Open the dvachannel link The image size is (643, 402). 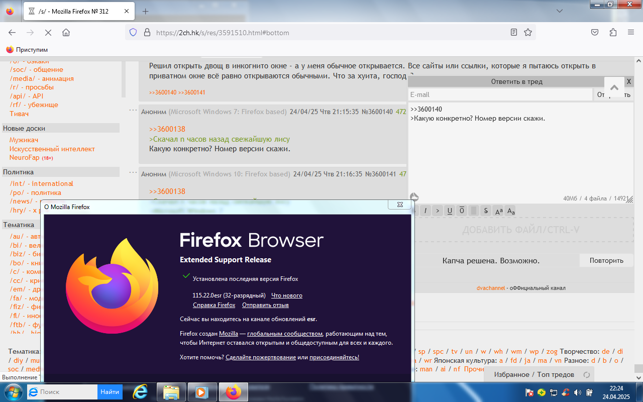tap(491, 288)
